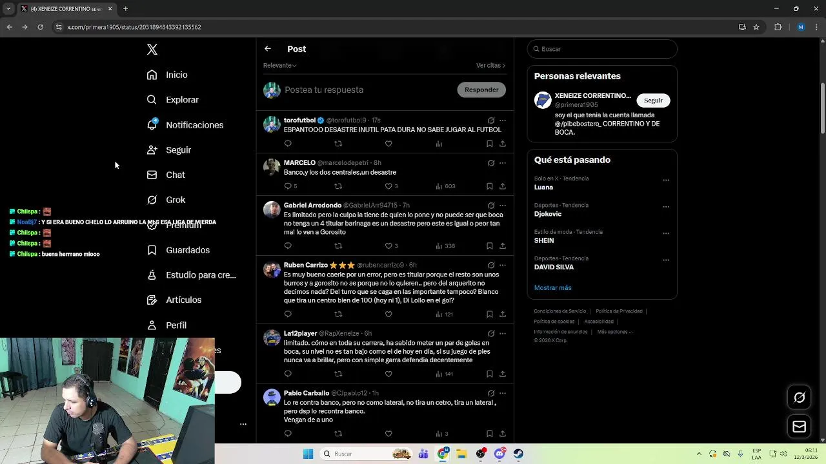The image size is (826, 464).
Task: View stats of MARCELO's post
Action: (x=445, y=186)
